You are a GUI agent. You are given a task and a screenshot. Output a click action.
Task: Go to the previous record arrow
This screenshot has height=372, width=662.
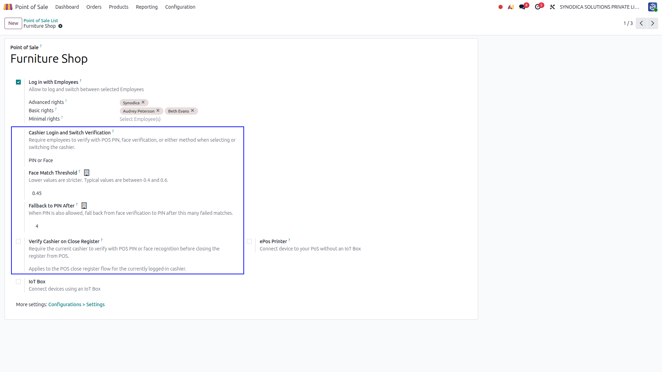click(x=641, y=23)
